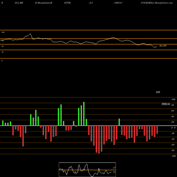This screenshot has height=177, width=177.
Task: Click the 100 label on RSI axis
Action: tap(3, 32)
